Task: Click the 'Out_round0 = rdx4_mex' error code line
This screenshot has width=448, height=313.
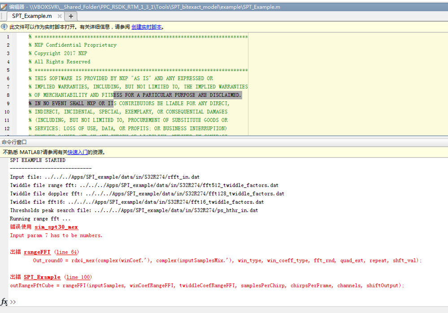Action: pyautogui.click(x=227, y=261)
